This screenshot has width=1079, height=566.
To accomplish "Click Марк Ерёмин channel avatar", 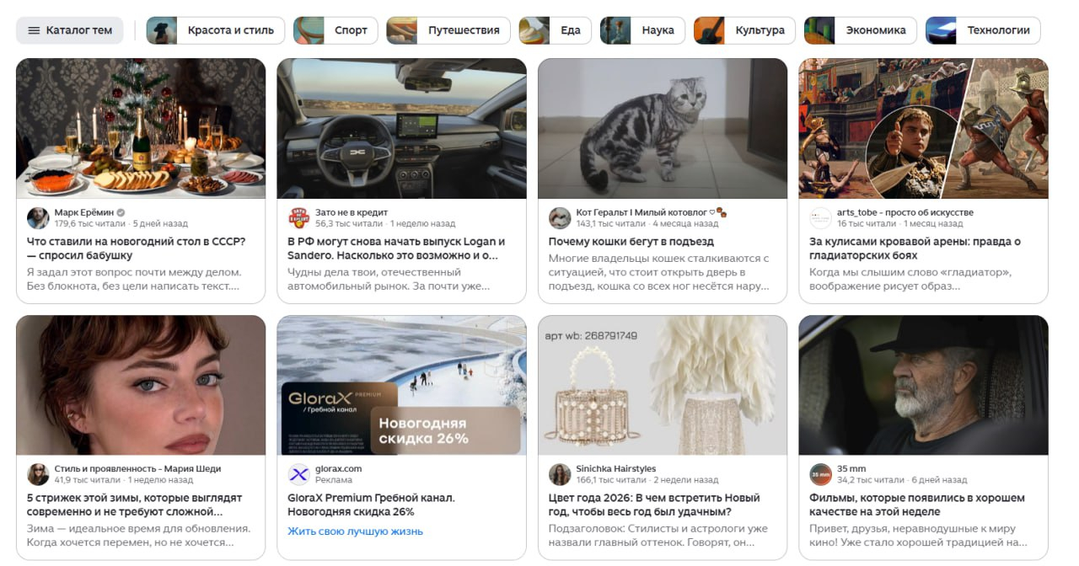I will point(38,218).
